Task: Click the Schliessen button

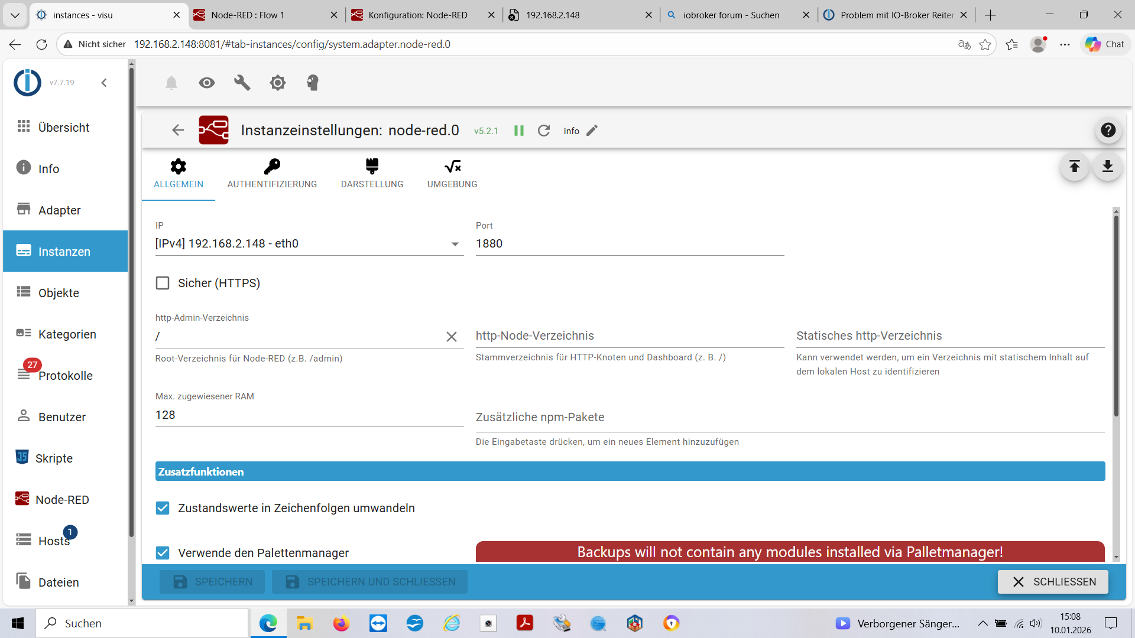Action: [1053, 582]
